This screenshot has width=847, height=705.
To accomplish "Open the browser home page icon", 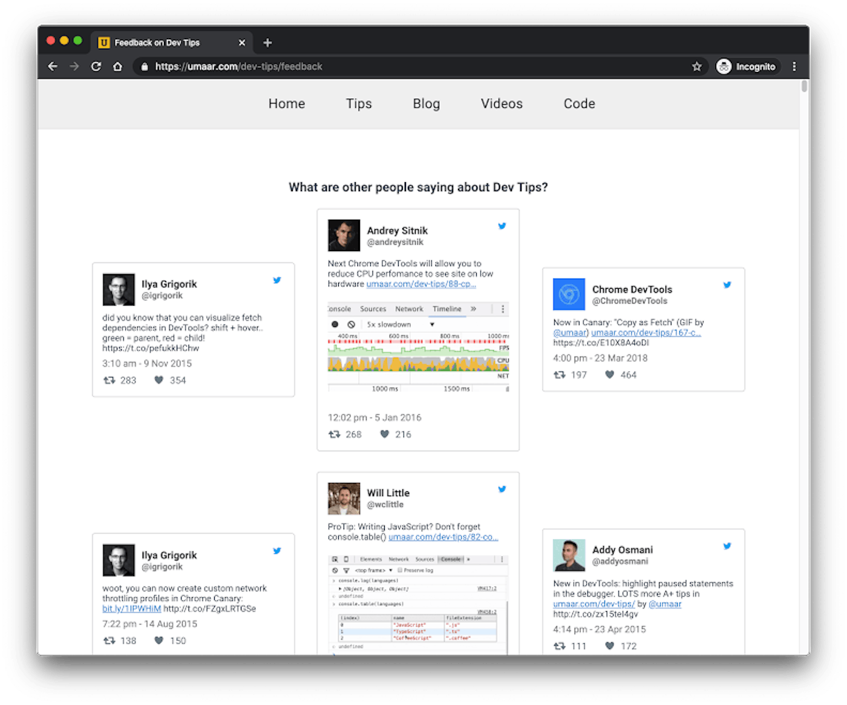I will pos(118,67).
